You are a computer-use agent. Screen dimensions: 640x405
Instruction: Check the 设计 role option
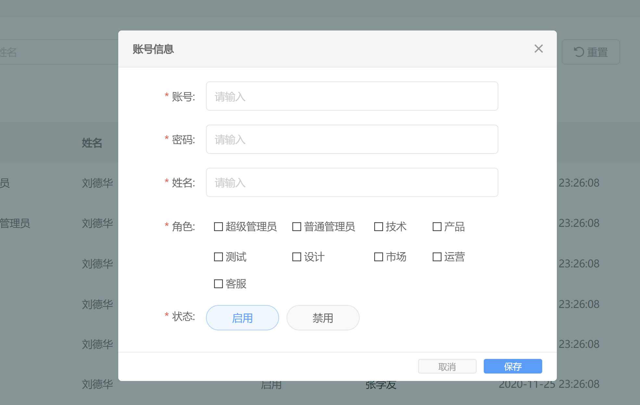point(297,257)
